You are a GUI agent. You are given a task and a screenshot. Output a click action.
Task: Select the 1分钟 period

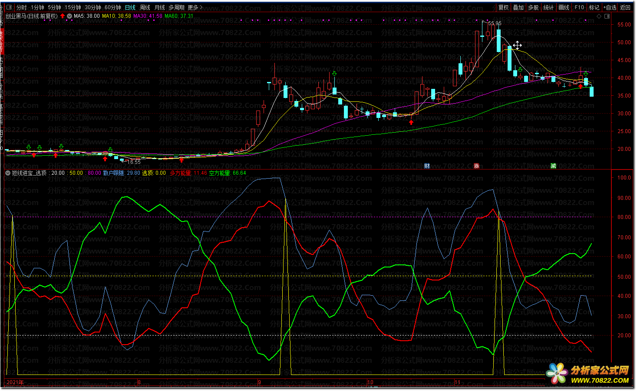pos(37,7)
